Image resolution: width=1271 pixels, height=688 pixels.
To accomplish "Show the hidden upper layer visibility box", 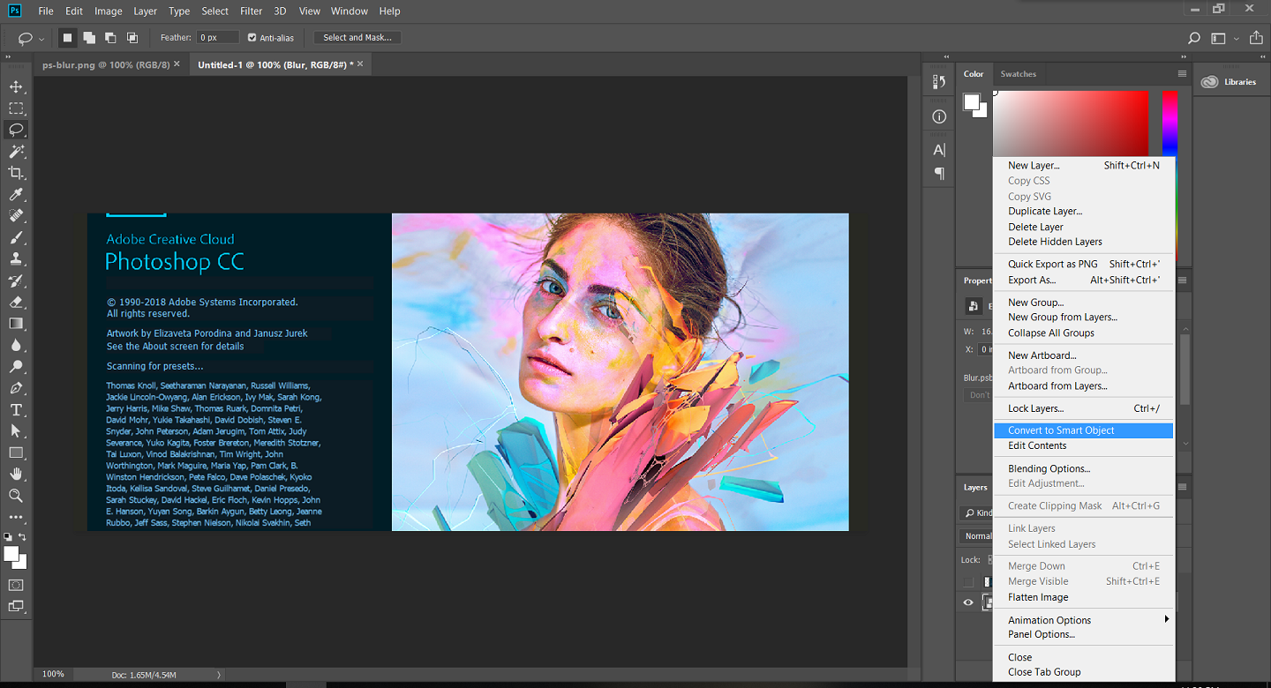I will [x=968, y=582].
